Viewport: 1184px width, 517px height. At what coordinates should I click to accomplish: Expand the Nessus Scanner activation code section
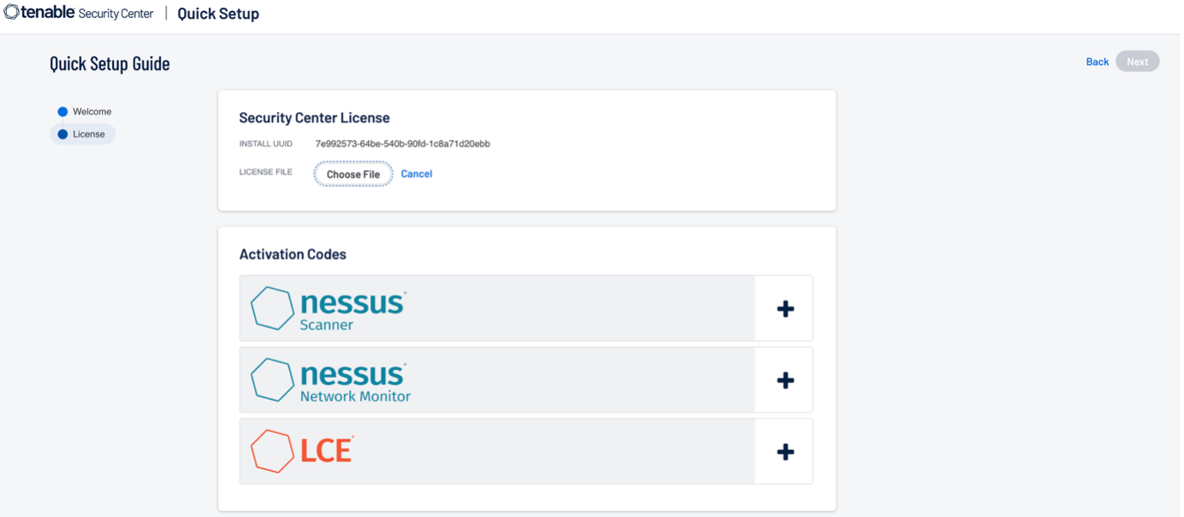(784, 308)
